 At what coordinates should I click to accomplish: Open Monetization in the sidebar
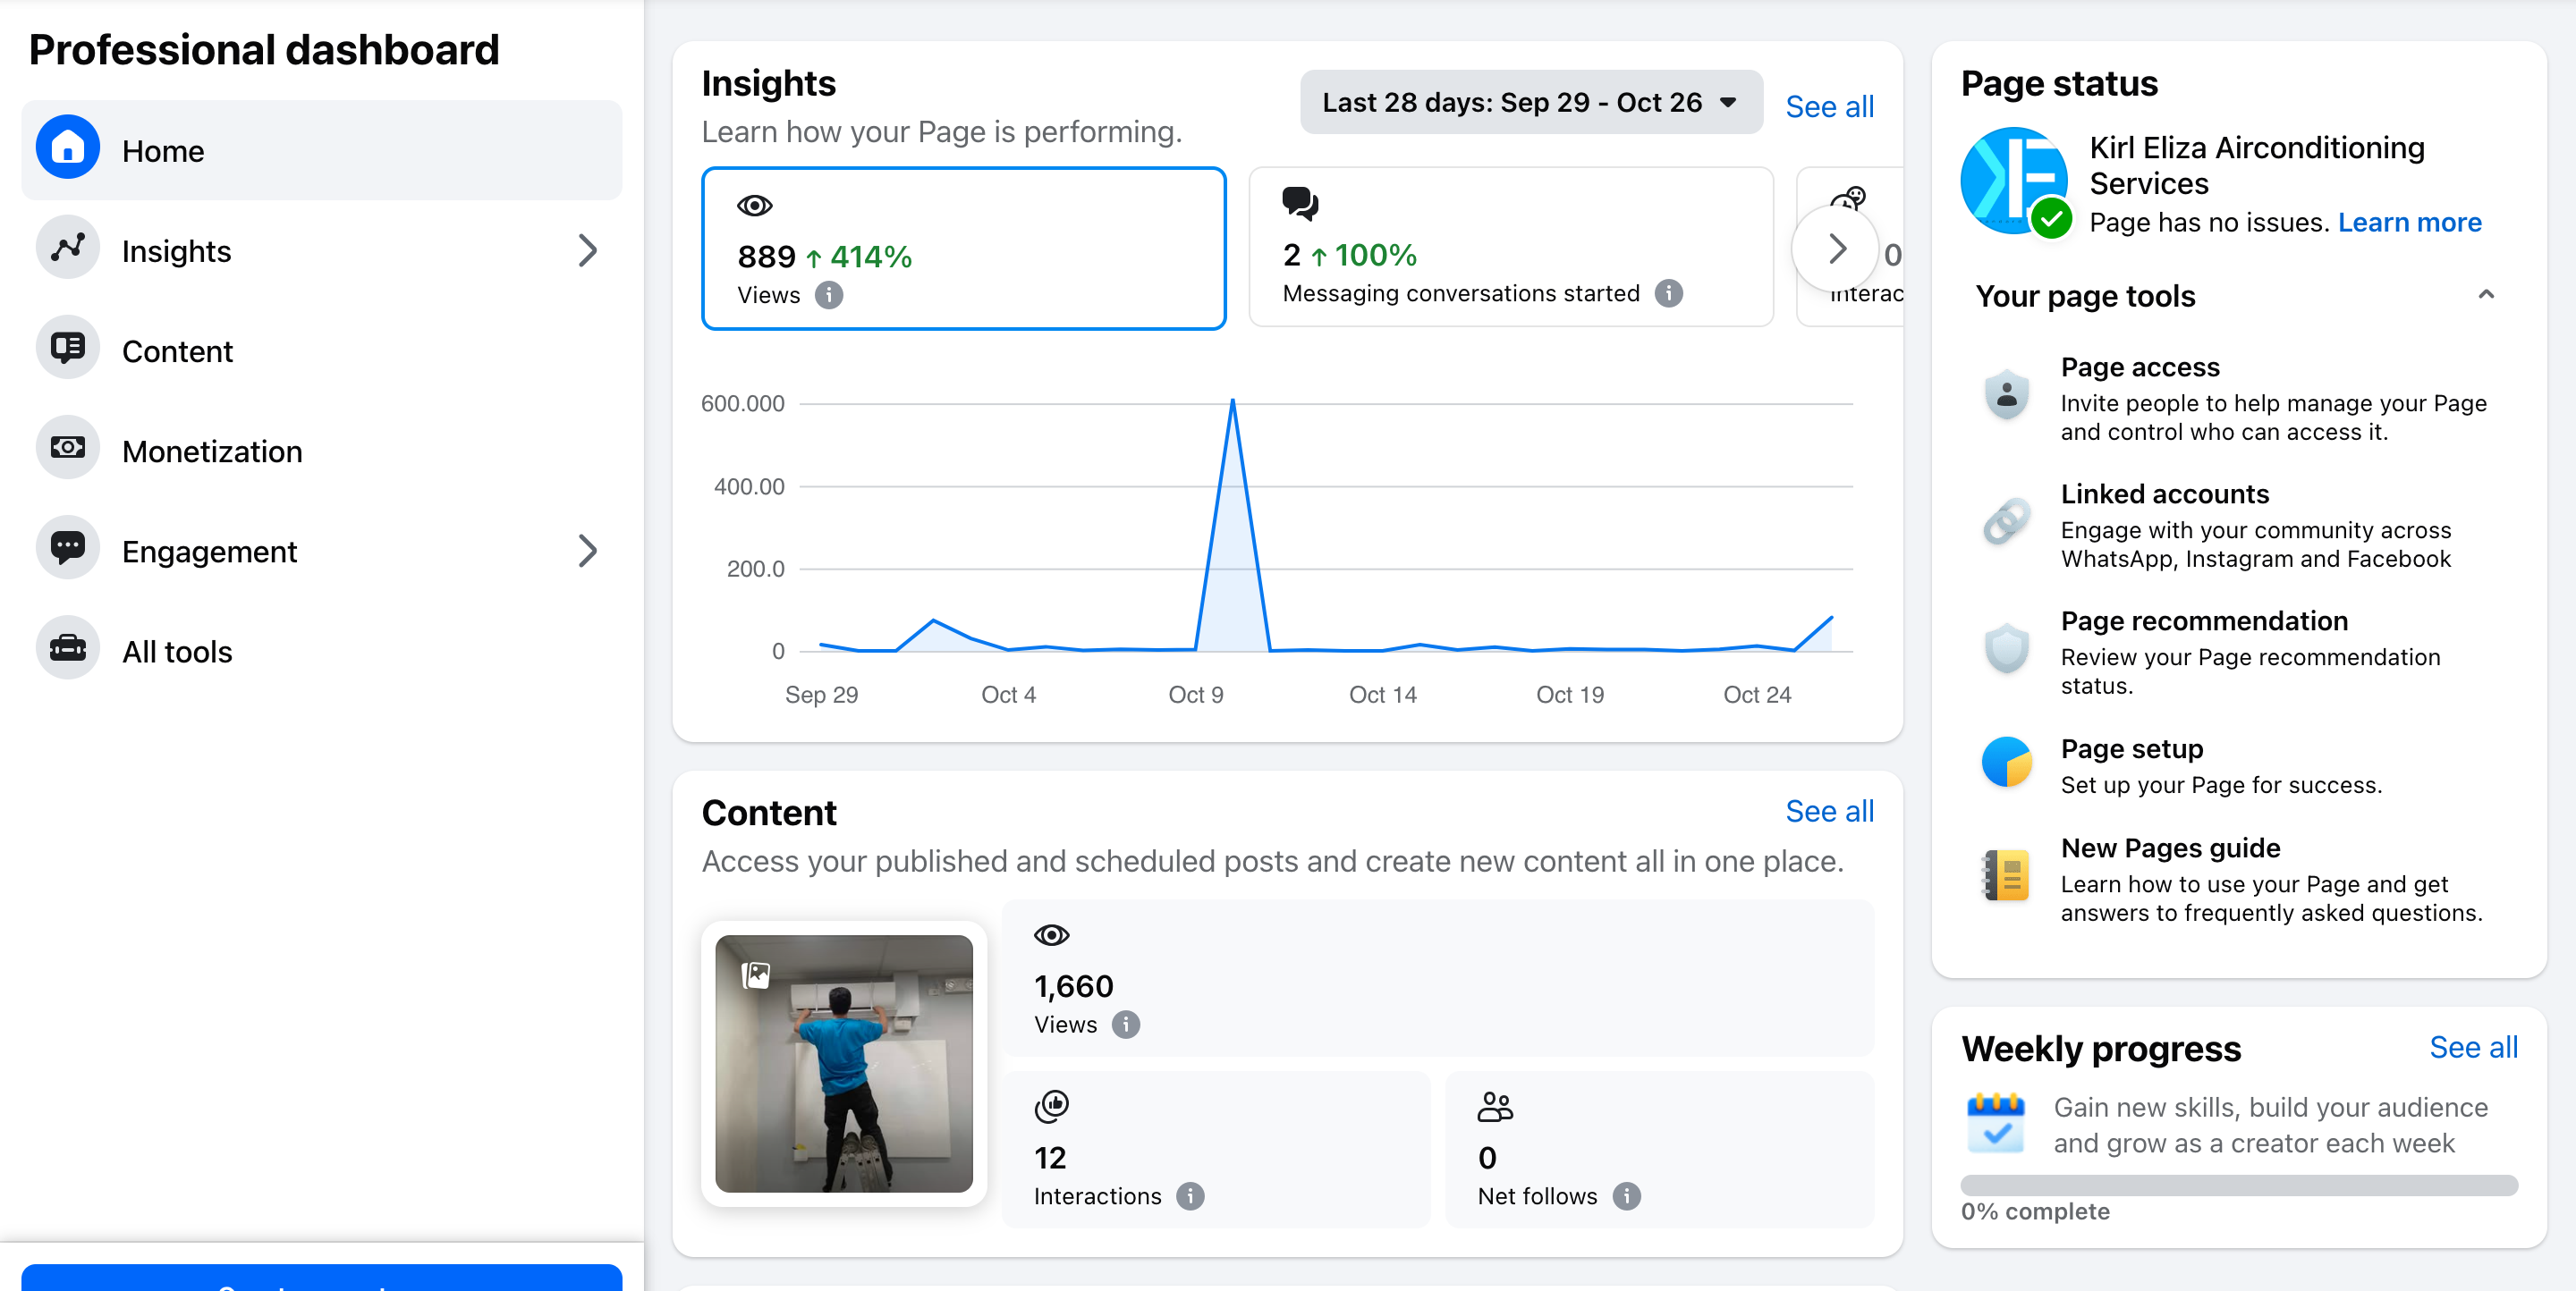click(x=212, y=451)
